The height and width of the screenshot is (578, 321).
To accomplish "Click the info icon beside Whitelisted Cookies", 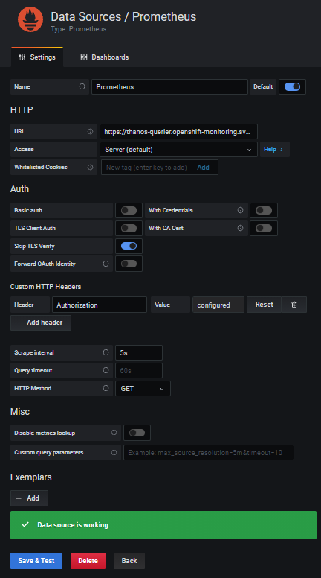I will [90, 167].
